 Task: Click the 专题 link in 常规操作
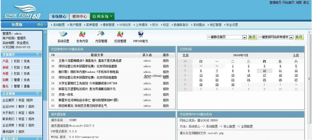pos(6,73)
